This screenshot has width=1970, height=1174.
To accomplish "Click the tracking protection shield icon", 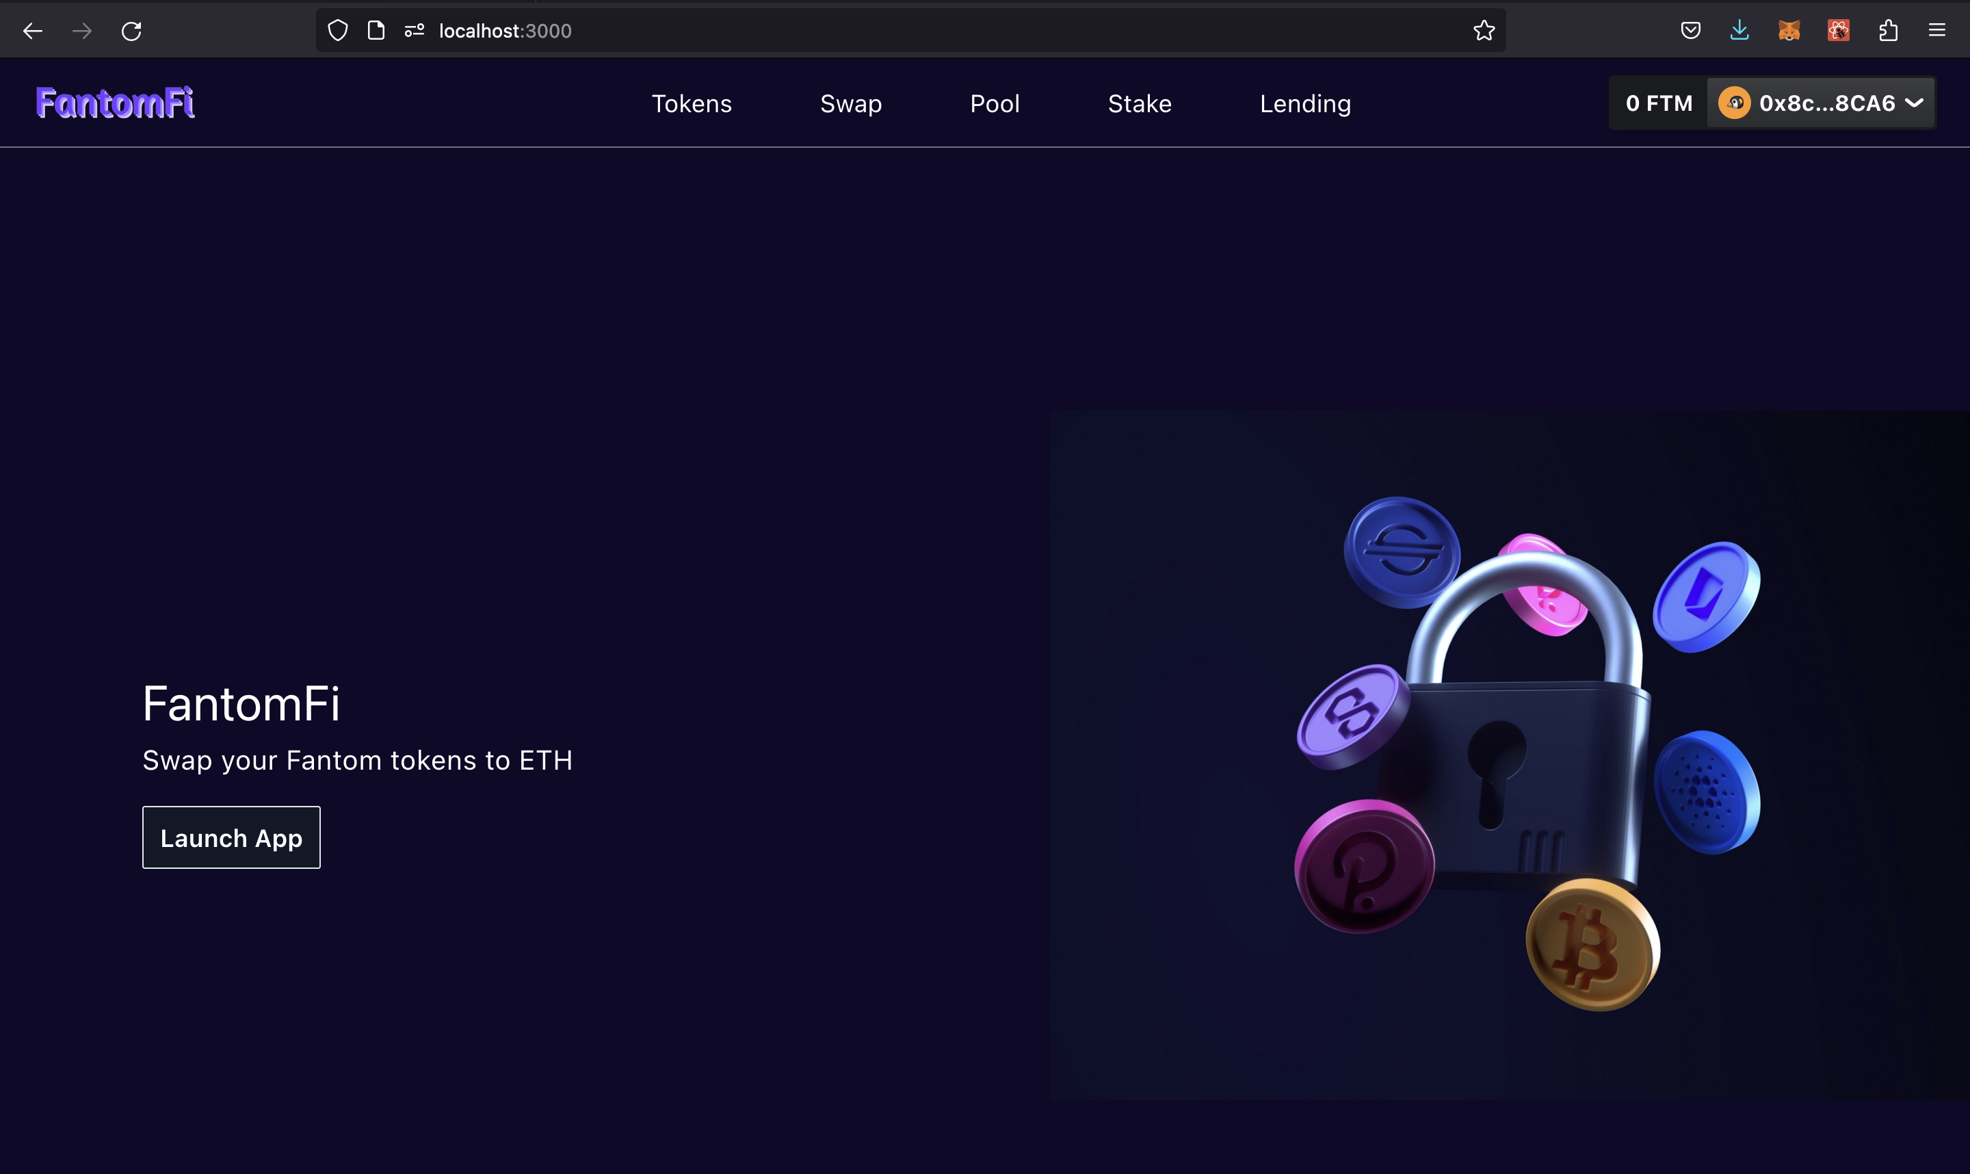I will (338, 31).
